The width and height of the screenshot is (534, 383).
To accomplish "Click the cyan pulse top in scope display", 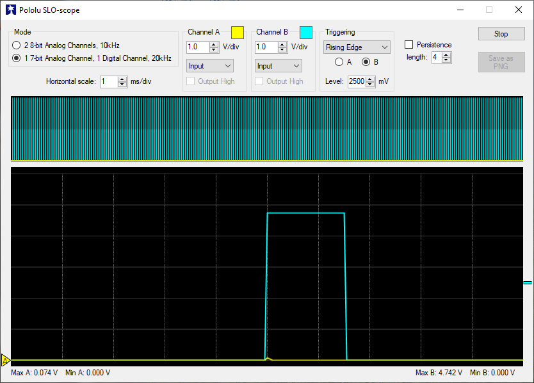I will (306, 213).
